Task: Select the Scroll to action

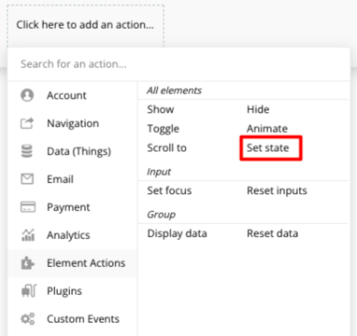Action: (167, 148)
